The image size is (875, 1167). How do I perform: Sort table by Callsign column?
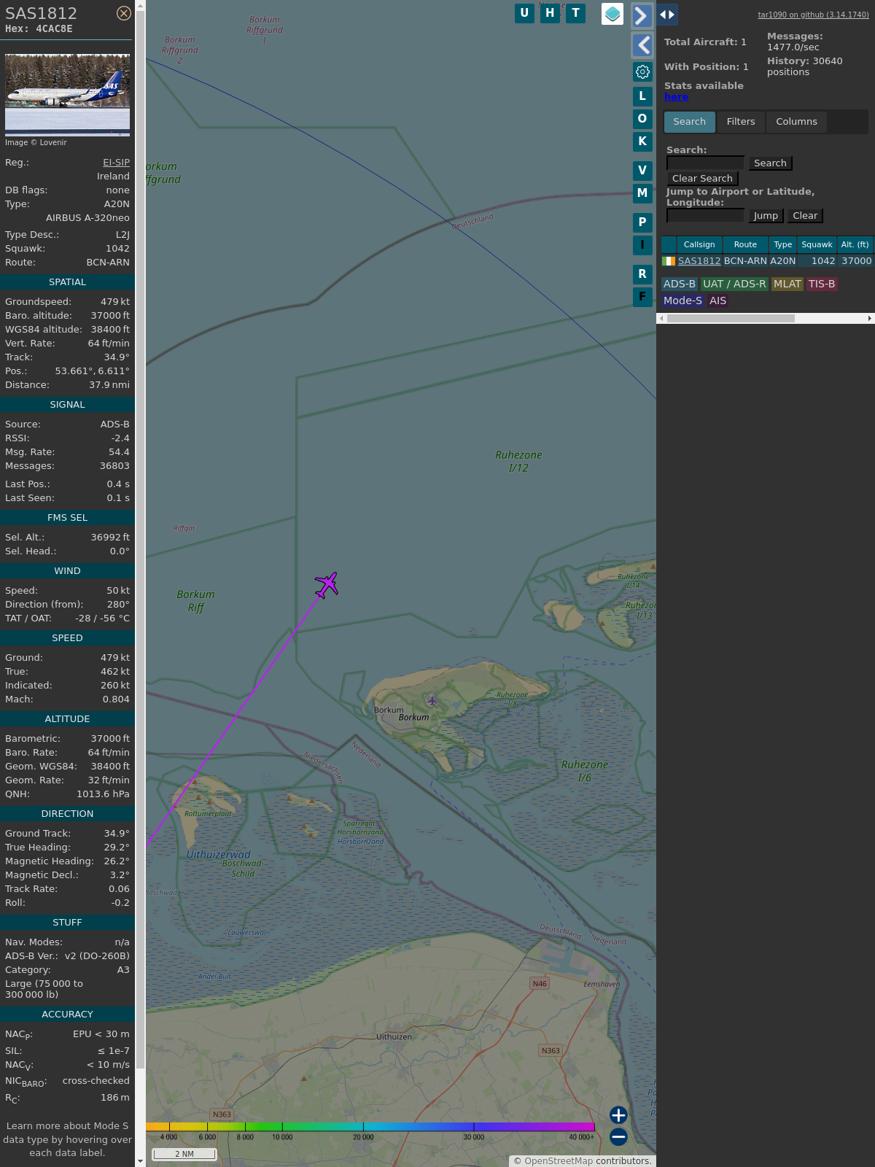[x=699, y=245]
